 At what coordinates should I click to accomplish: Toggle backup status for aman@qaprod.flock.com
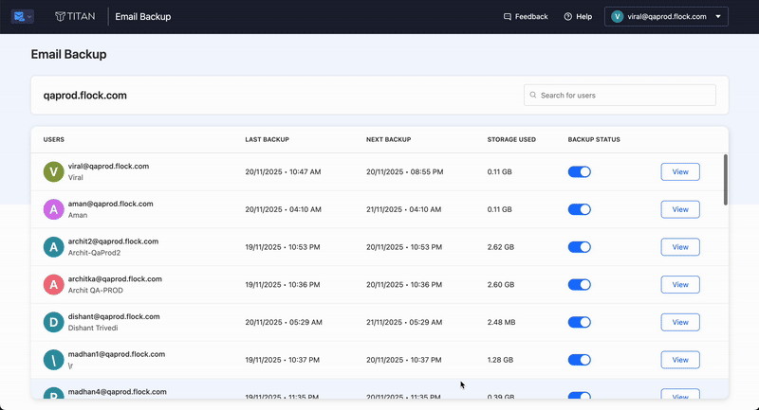click(579, 209)
